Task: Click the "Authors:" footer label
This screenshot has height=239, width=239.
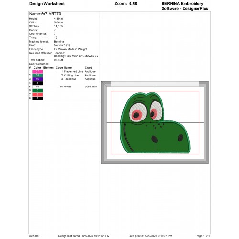Action: [x=34, y=236]
